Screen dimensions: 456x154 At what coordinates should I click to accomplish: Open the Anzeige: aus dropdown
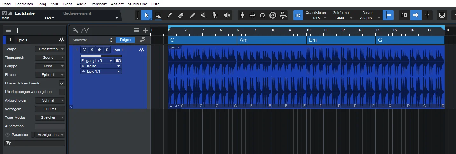click(50, 135)
